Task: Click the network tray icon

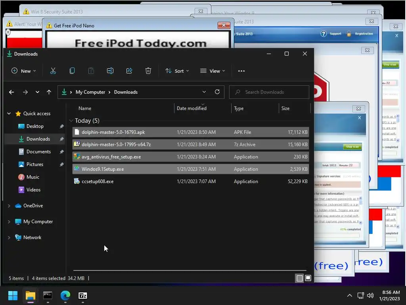Action: (361, 295)
